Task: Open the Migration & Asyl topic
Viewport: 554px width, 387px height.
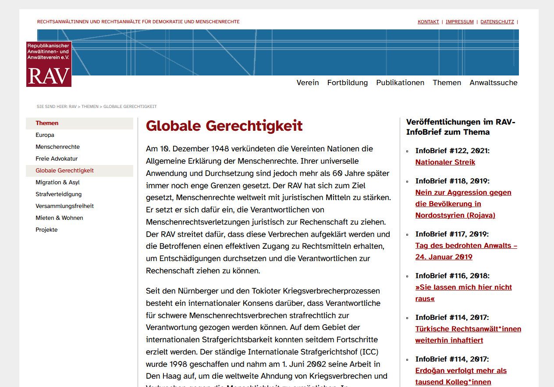Action: [x=57, y=182]
